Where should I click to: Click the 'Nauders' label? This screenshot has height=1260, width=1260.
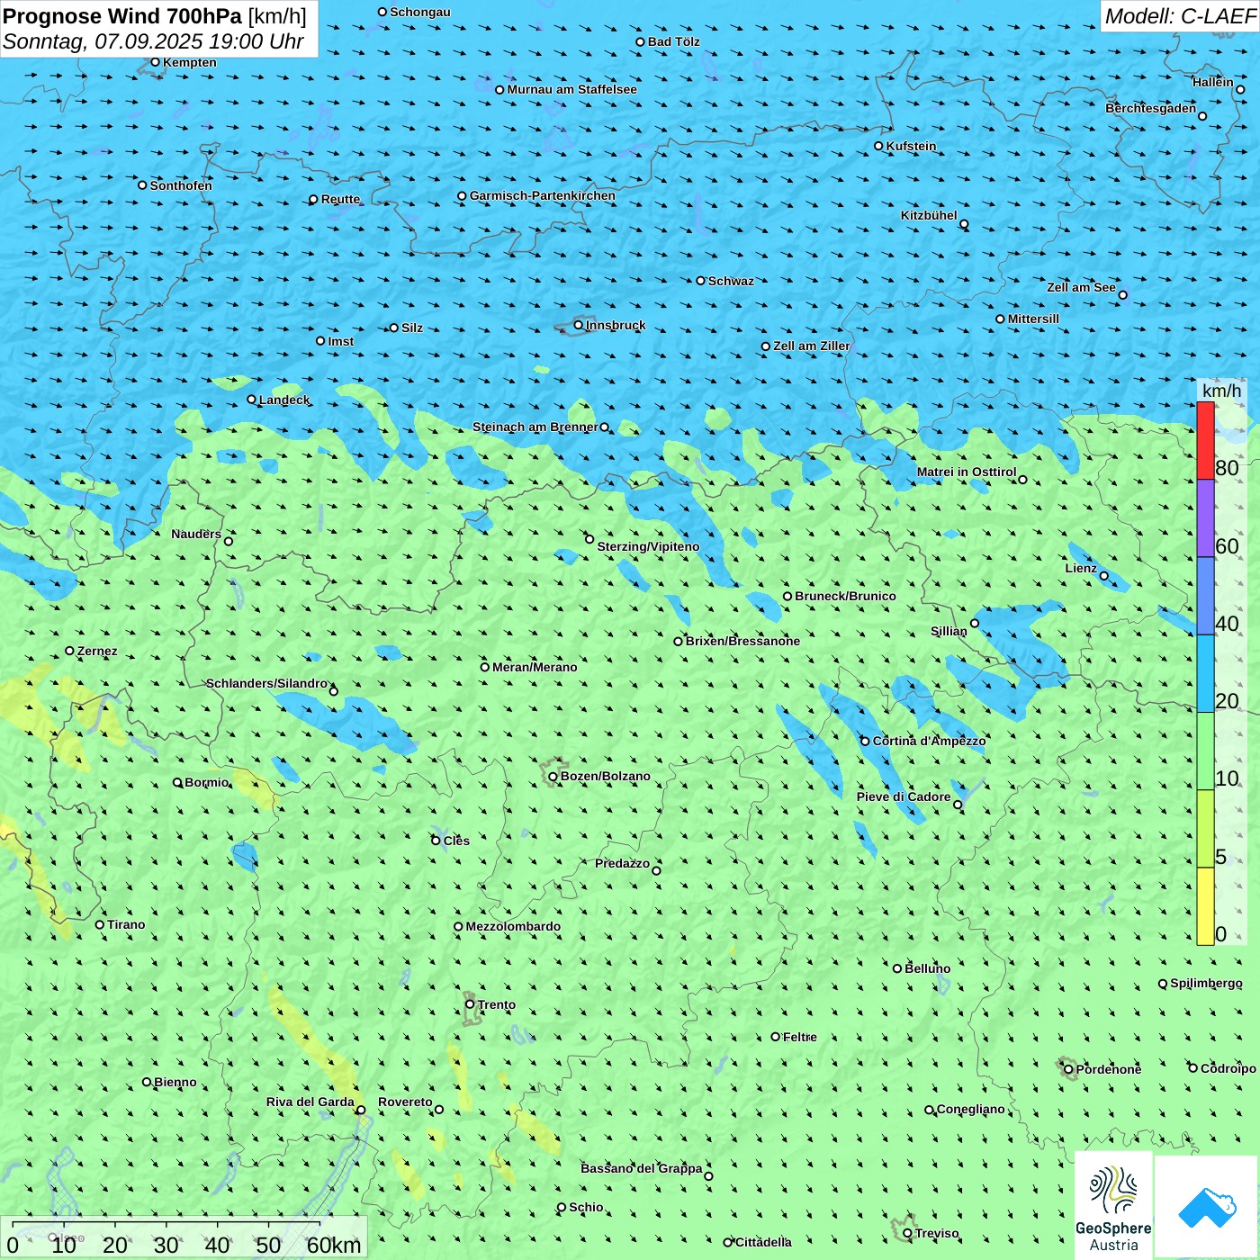(x=196, y=534)
